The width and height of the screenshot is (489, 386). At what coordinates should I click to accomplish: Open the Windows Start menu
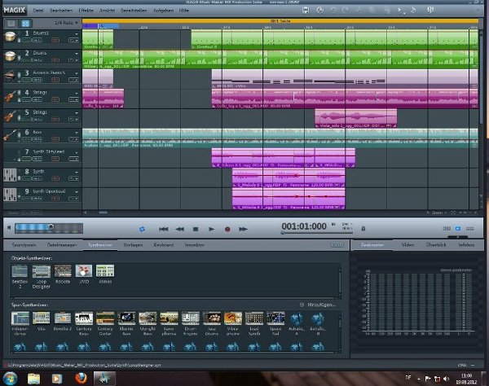point(10,378)
